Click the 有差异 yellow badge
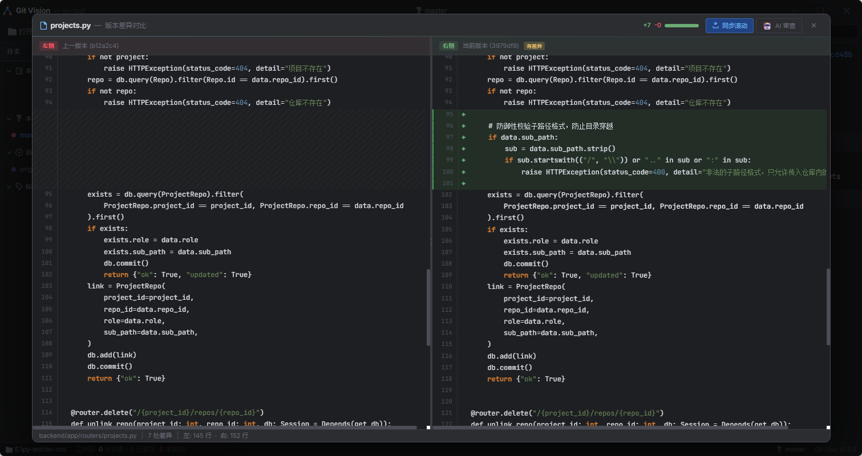Image resolution: width=862 pixels, height=456 pixels. tap(534, 46)
